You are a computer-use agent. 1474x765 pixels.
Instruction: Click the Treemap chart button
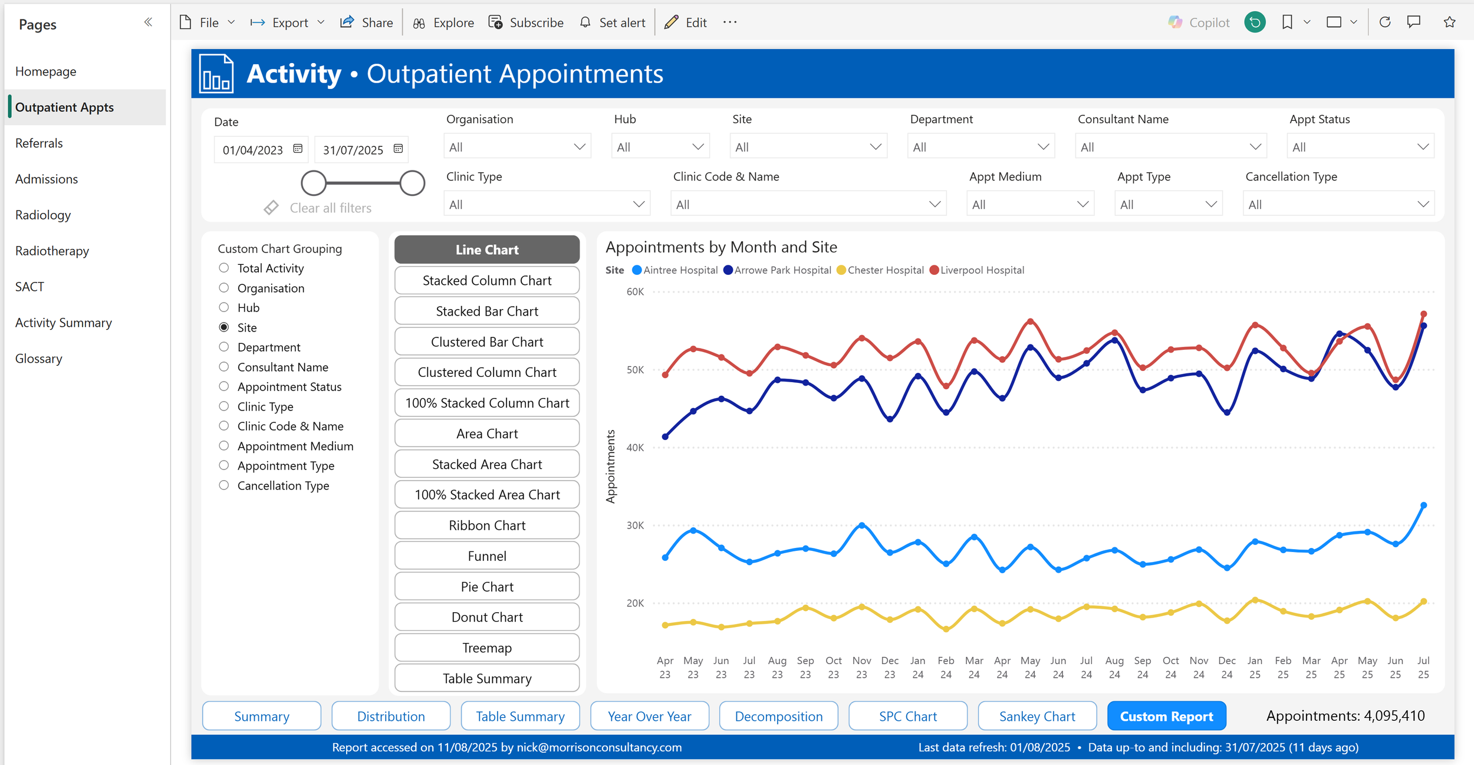coord(486,648)
